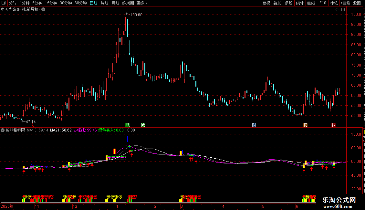The image size is (365, 210).
Task: Select the 月线 monthly tab
Action: (115, 3)
